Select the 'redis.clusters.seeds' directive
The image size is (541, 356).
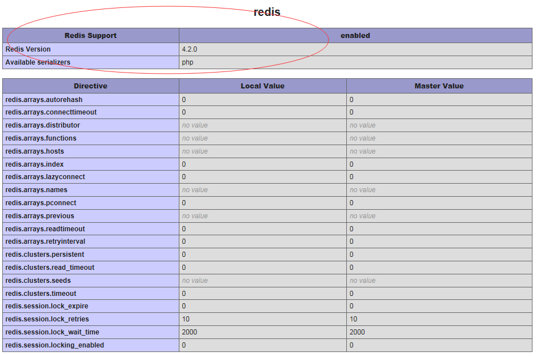point(38,281)
